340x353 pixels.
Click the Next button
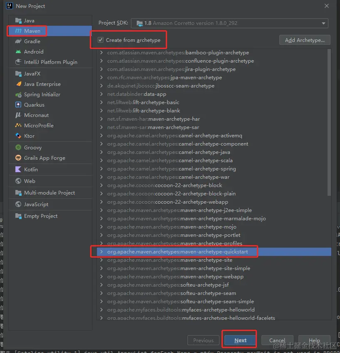tap(240, 340)
